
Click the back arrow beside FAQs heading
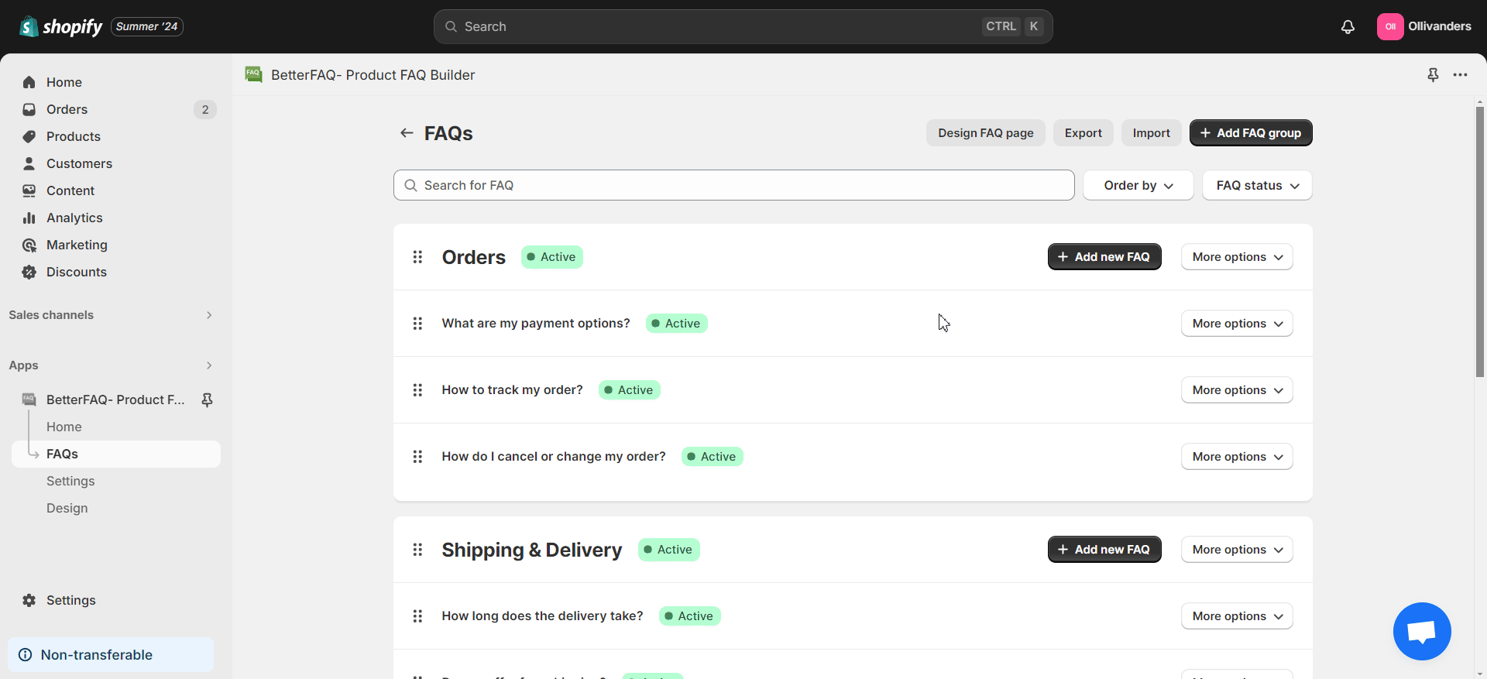point(407,133)
